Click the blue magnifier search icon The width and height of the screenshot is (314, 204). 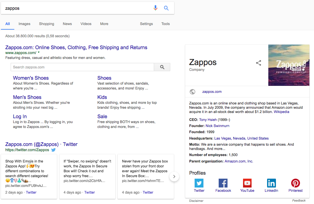tap(166, 8)
